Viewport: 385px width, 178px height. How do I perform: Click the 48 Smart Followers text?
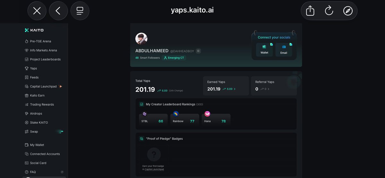click(148, 58)
